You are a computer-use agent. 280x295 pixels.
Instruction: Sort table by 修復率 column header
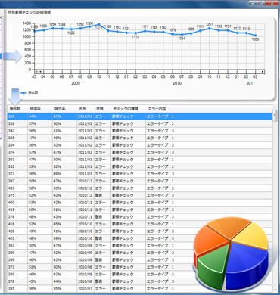(x=36, y=109)
